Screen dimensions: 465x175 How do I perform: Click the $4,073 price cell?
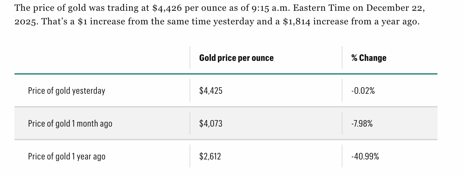pyautogui.click(x=211, y=123)
